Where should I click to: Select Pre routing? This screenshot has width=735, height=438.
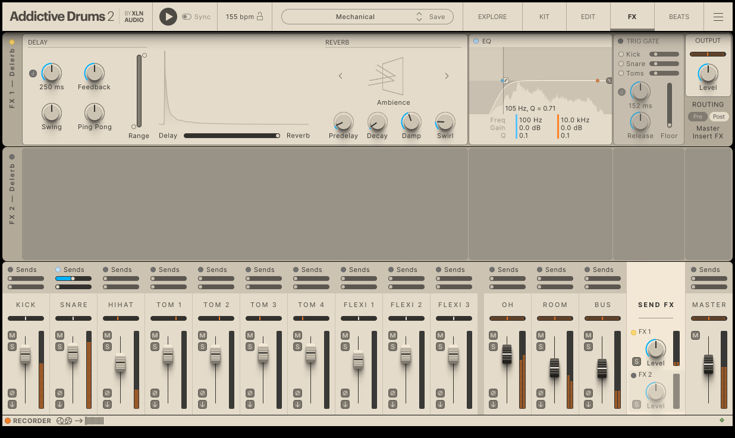pos(698,117)
